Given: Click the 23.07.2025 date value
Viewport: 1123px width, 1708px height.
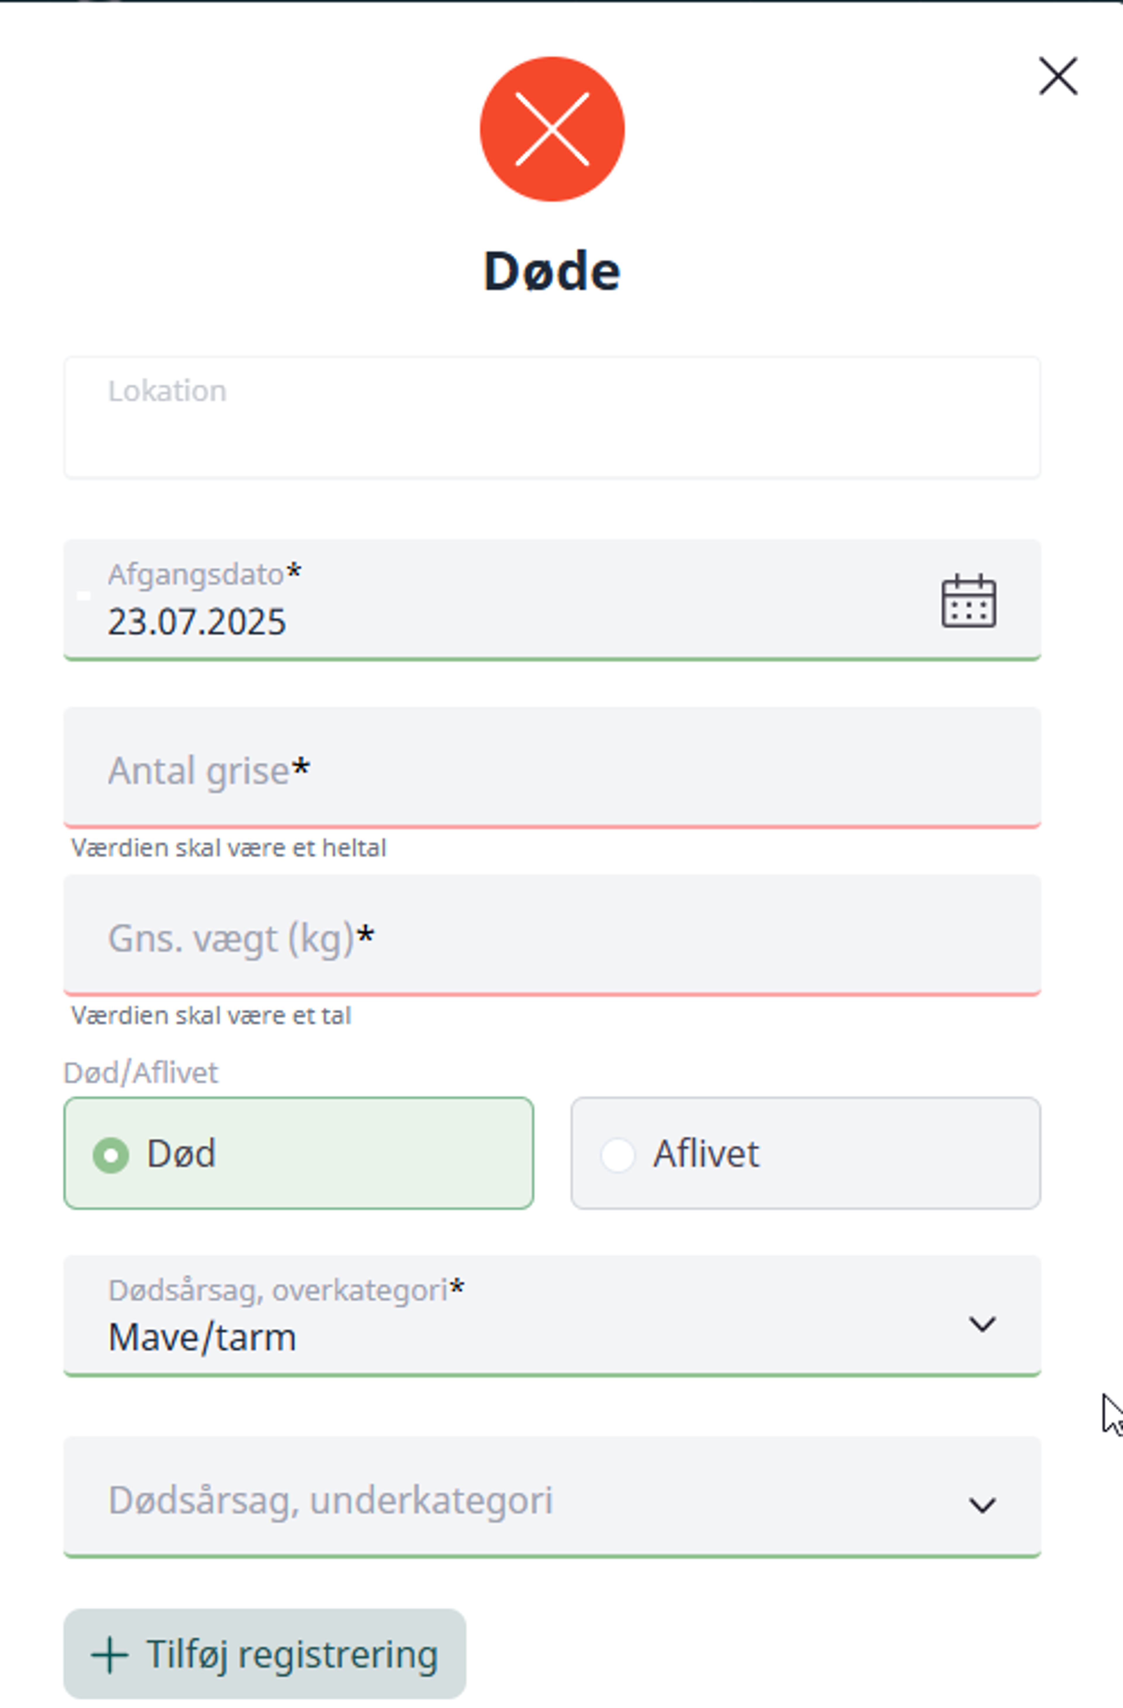Looking at the screenshot, I should pos(197,622).
